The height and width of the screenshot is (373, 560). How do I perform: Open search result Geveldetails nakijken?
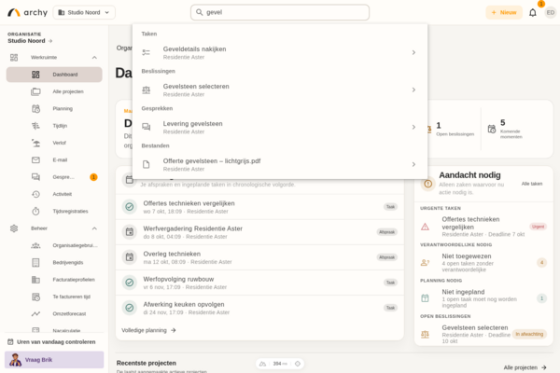280,52
